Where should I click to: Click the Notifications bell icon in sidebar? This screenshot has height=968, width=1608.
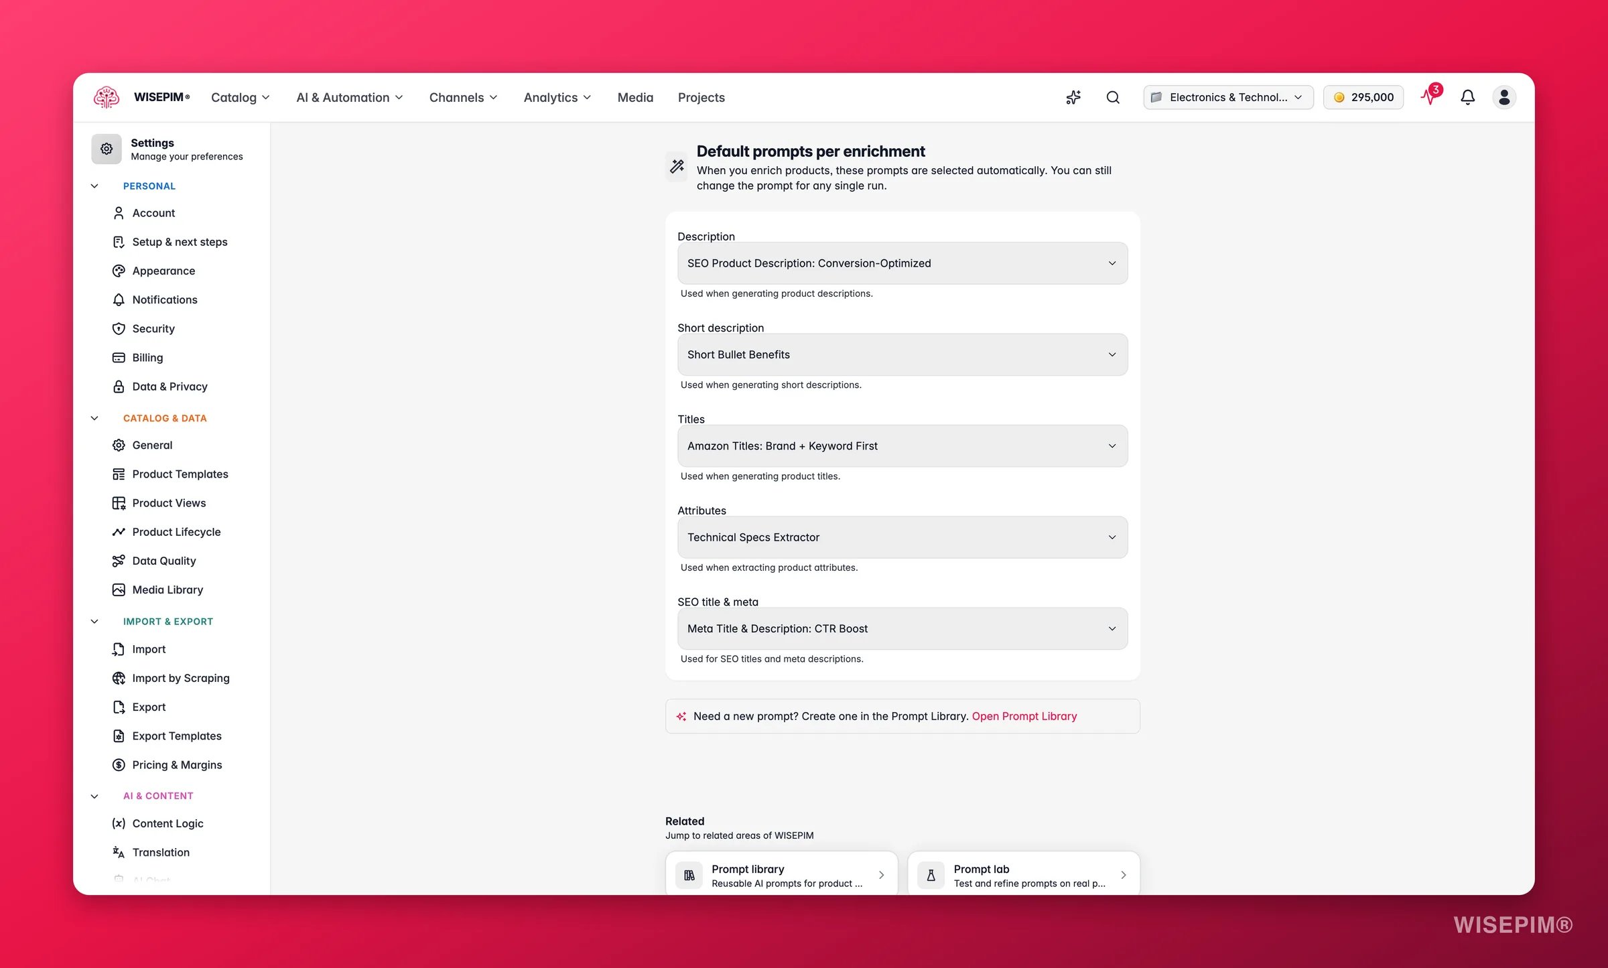[x=119, y=299]
